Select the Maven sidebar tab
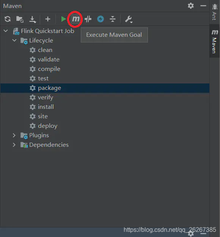Screen dimensions: 220x237 [x=215, y=41]
